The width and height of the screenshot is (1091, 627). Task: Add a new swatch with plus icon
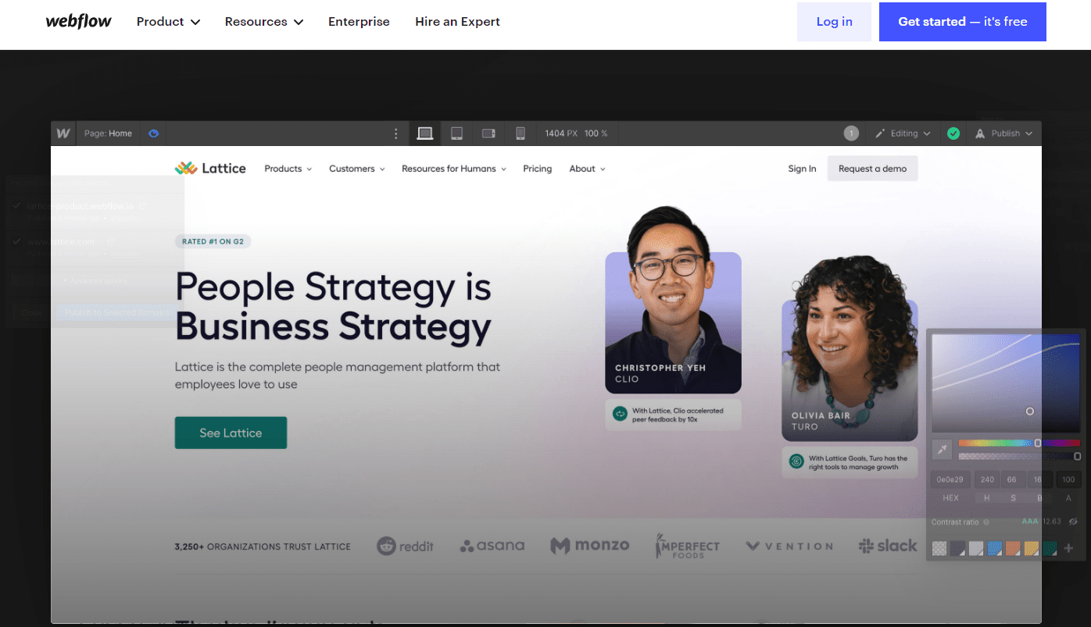(x=1069, y=548)
